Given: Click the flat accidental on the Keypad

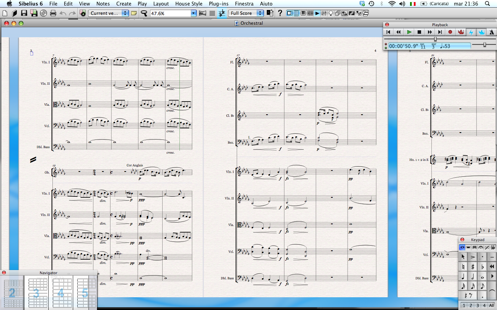Looking at the screenshot, I should 482,267.
